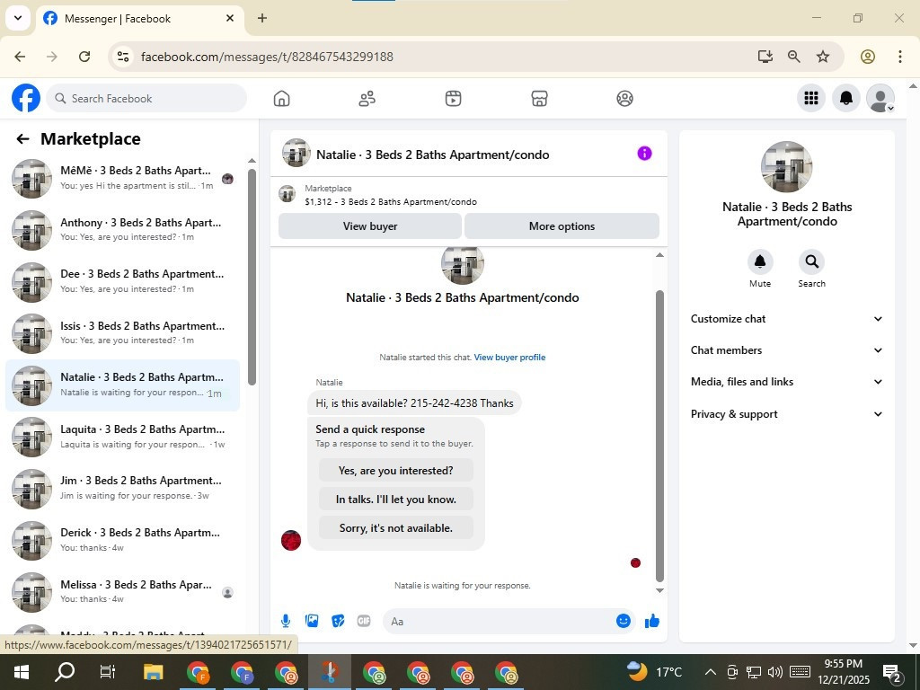Open Chrome profile icon
Screen dimensions: 920x690
[x=867, y=57]
